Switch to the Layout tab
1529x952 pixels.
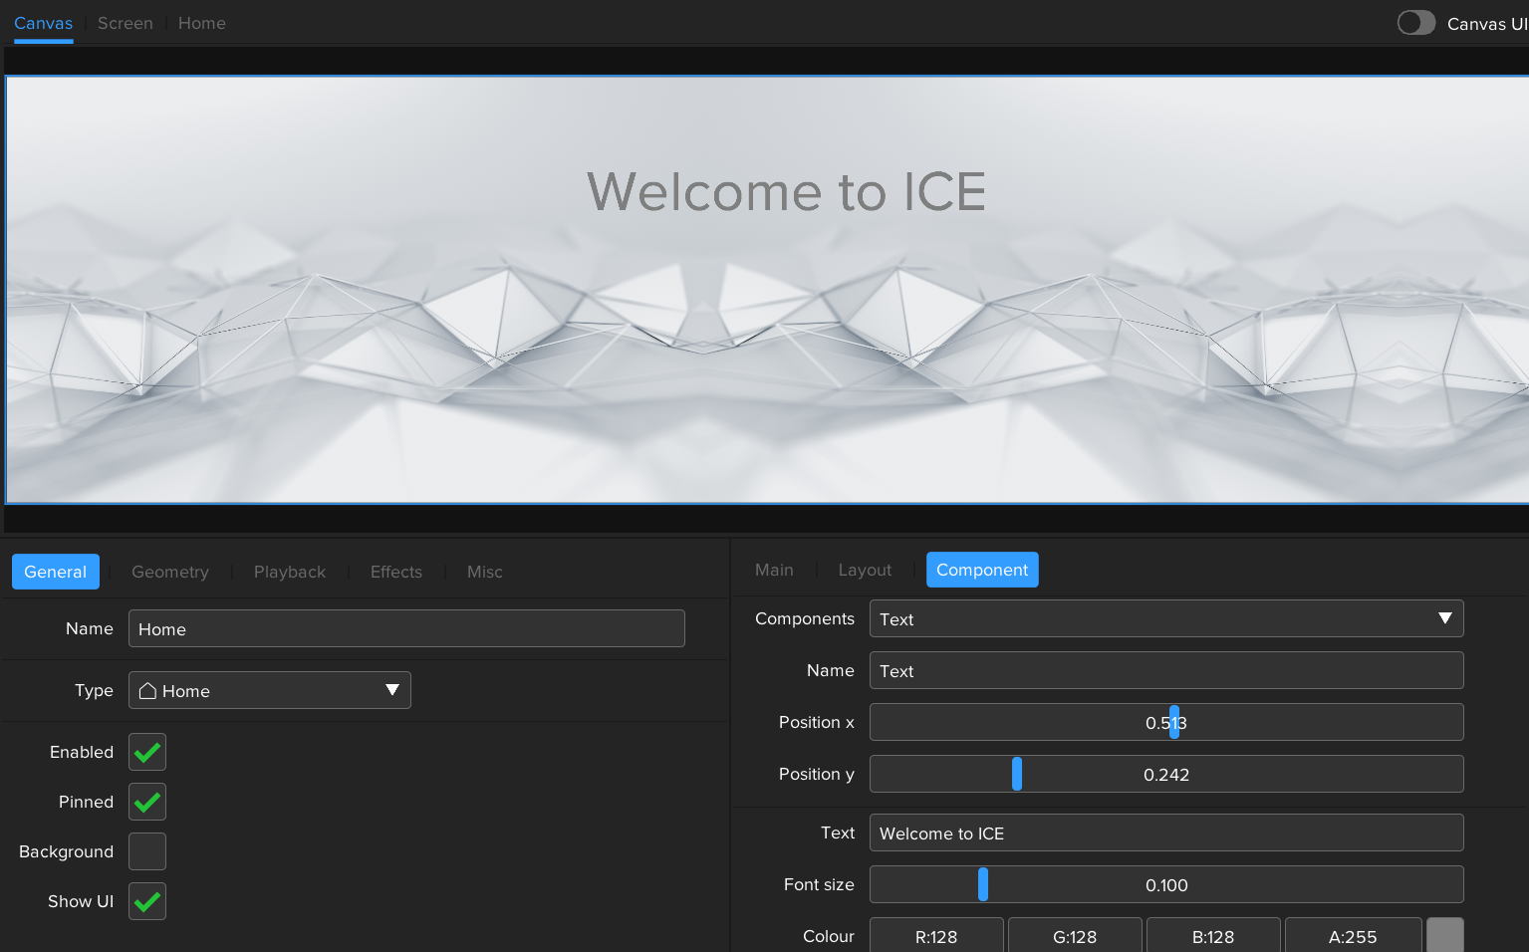click(x=865, y=570)
